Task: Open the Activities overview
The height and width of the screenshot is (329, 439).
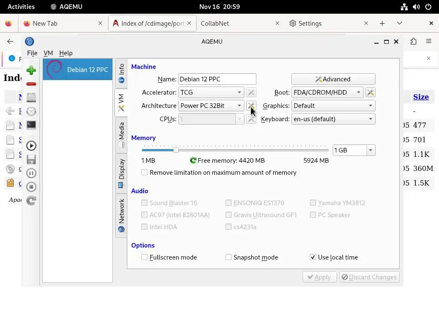Action: [x=21, y=7]
